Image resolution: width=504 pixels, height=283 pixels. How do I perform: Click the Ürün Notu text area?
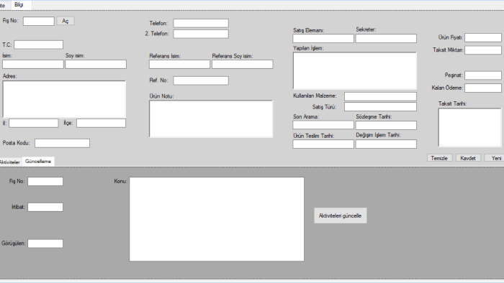click(211, 119)
